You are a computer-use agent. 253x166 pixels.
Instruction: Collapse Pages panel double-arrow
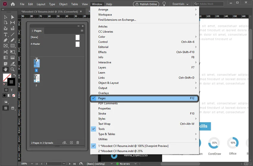[x=78, y=26]
